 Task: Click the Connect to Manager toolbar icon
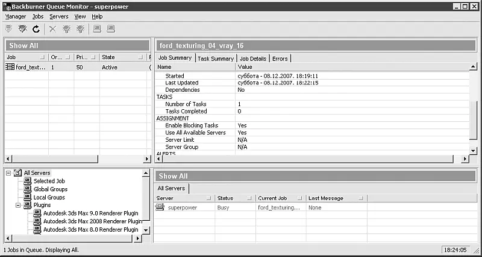tap(8, 29)
